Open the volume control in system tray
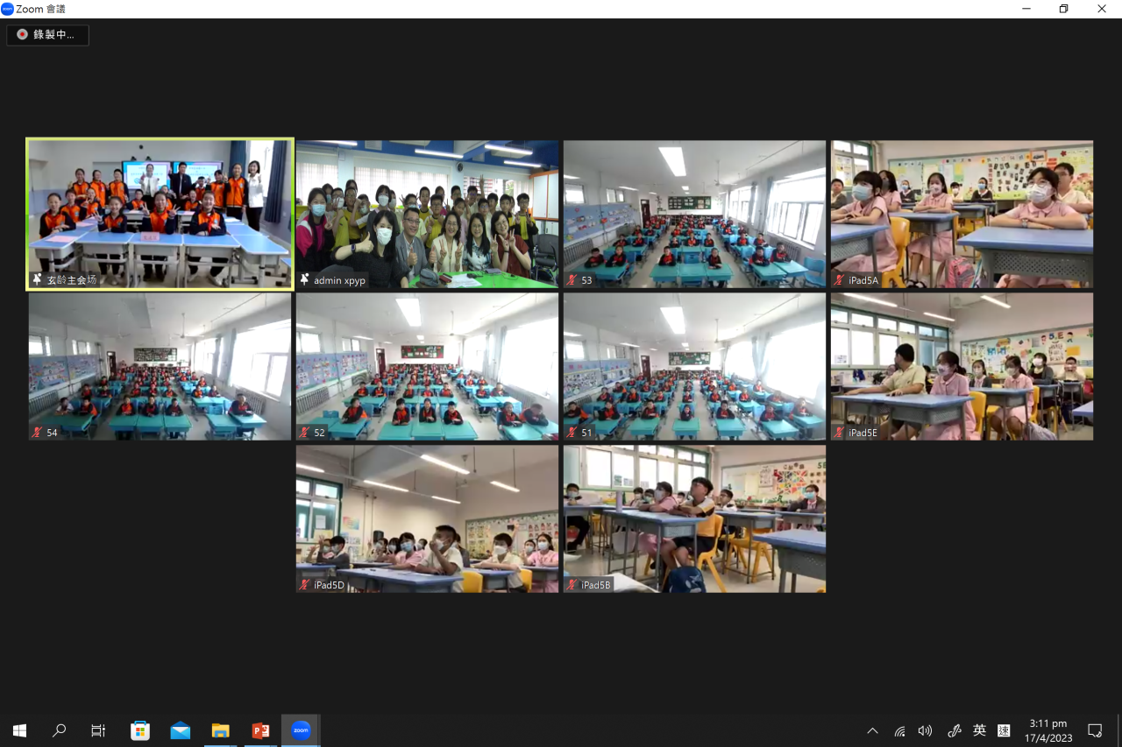The width and height of the screenshot is (1122, 747). coord(925,730)
